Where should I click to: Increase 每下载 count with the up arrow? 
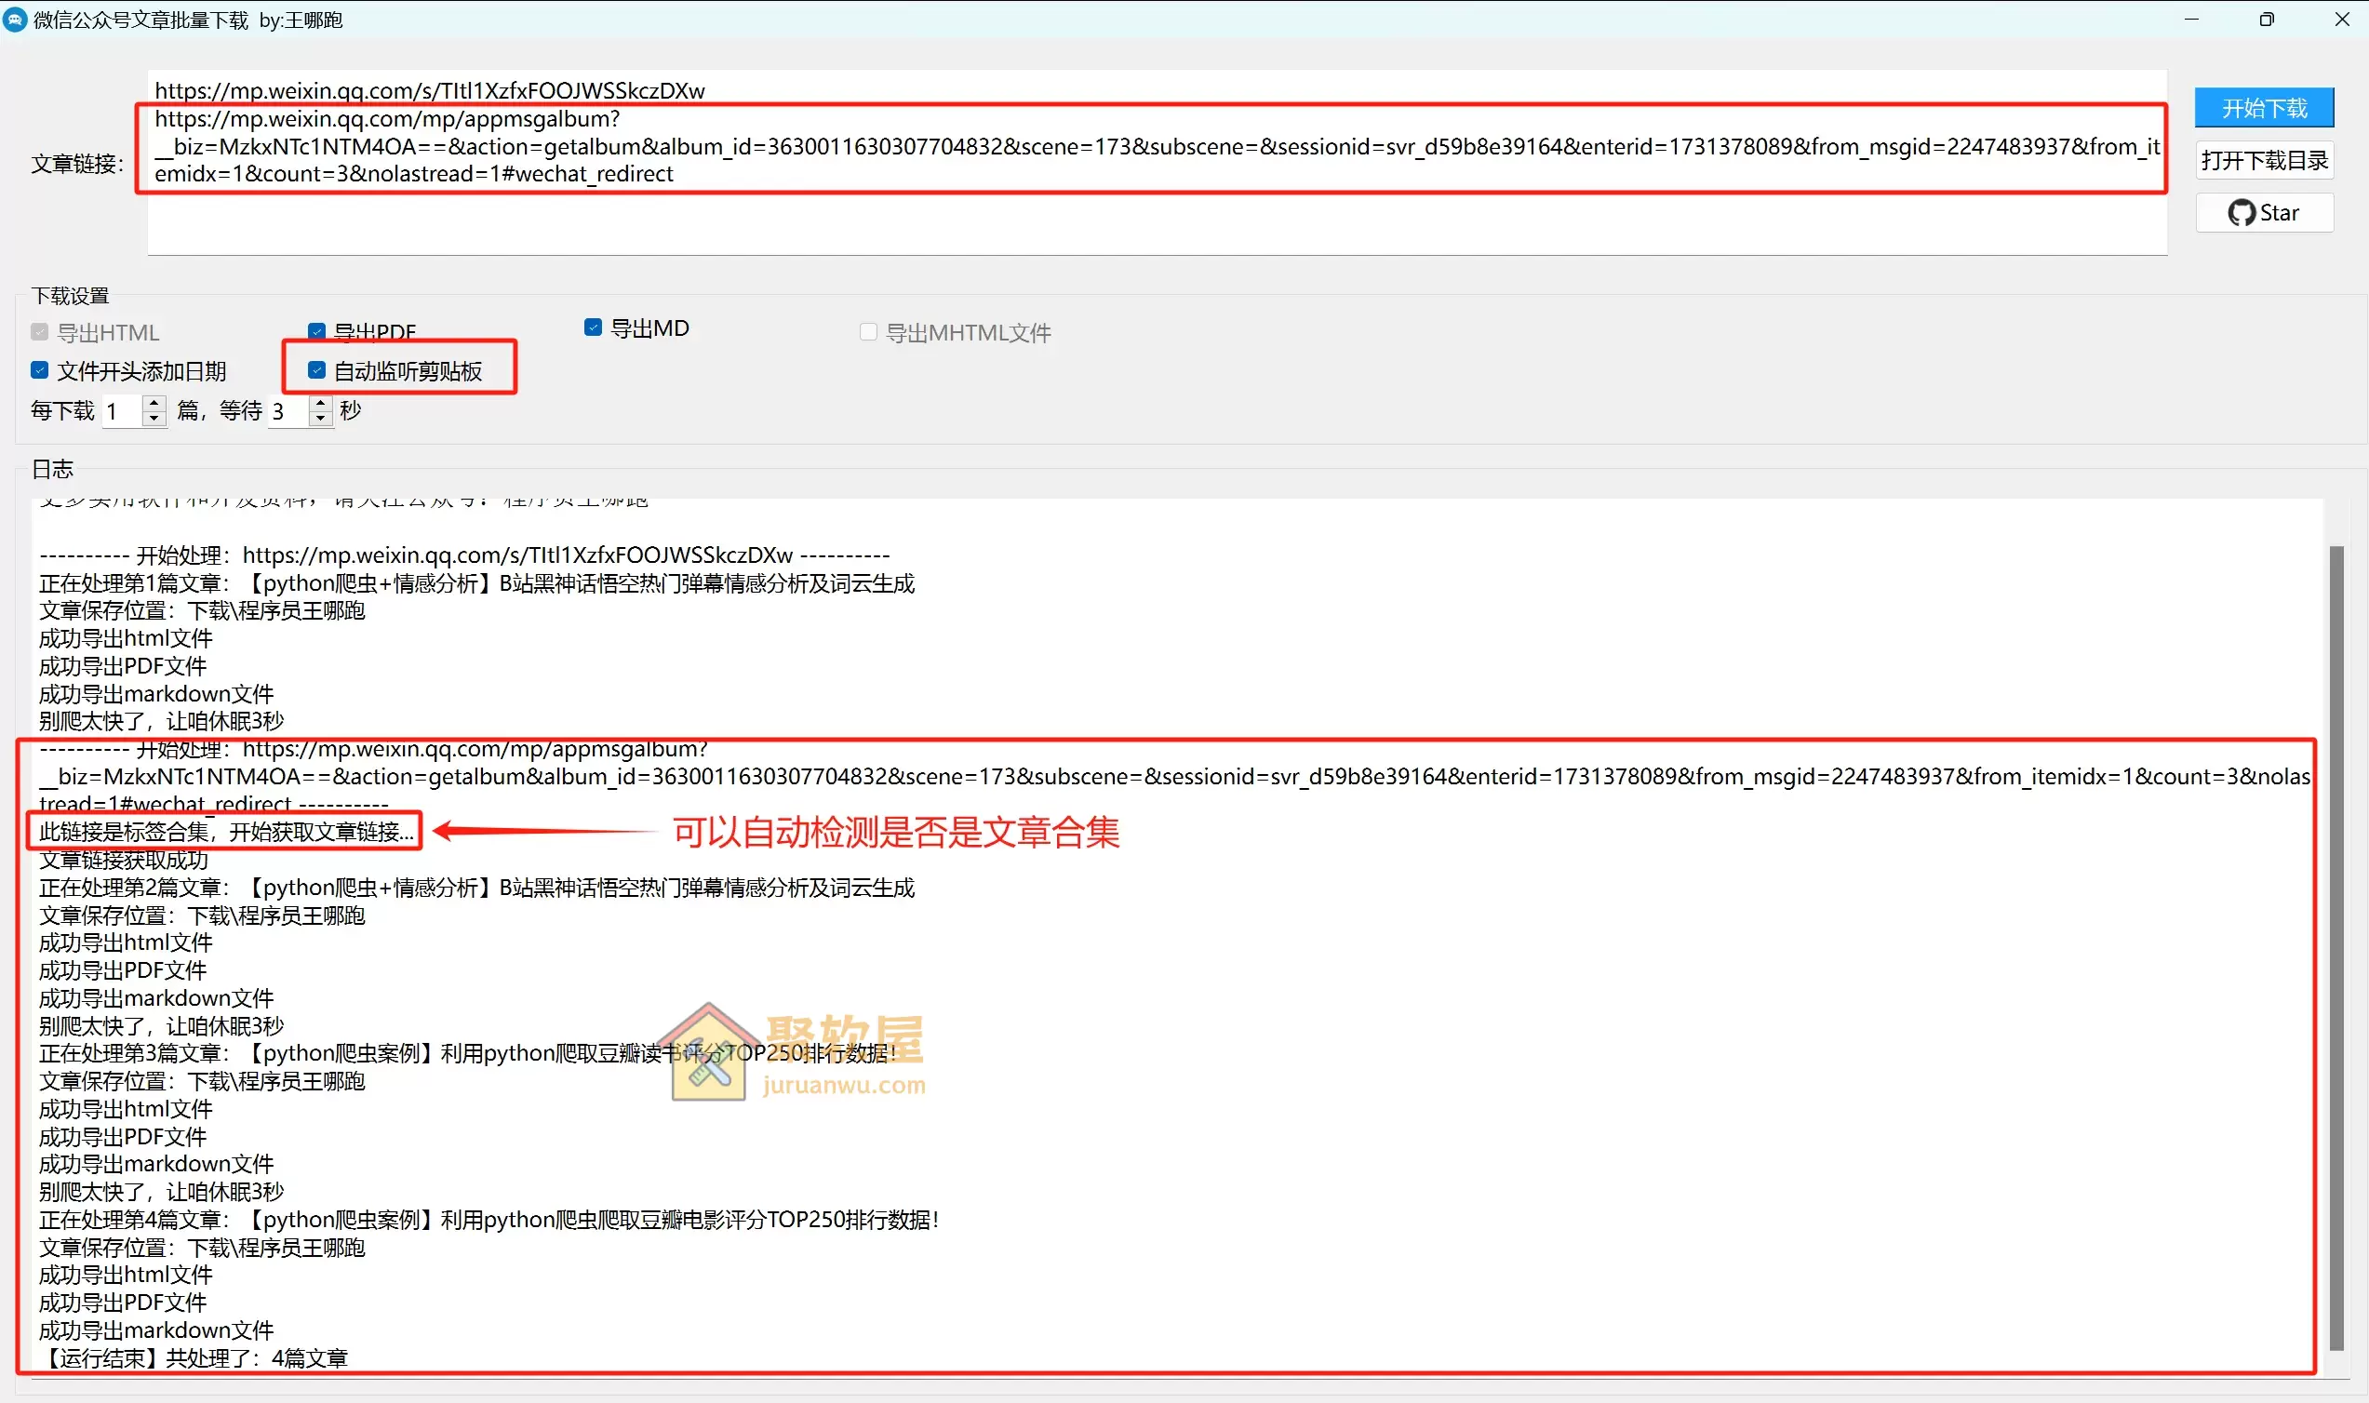(x=153, y=403)
